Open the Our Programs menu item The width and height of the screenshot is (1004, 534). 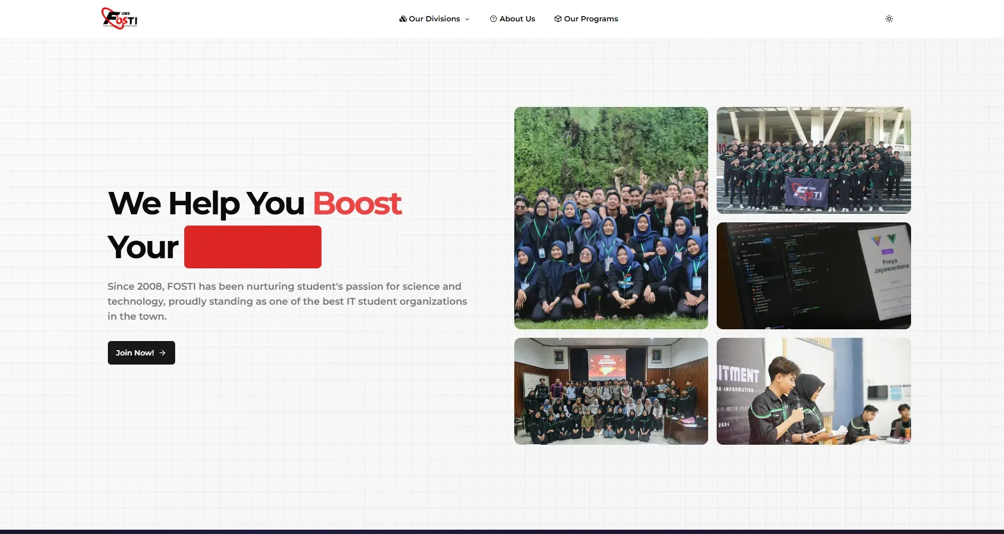pos(586,19)
